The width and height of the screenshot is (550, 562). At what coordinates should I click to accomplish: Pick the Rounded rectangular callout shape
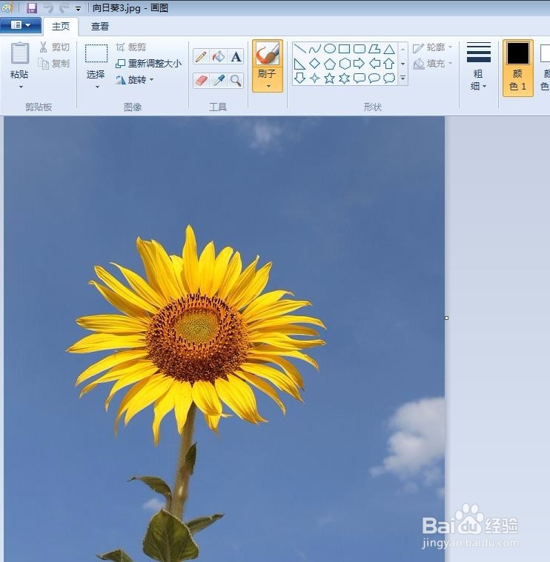click(x=360, y=78)
